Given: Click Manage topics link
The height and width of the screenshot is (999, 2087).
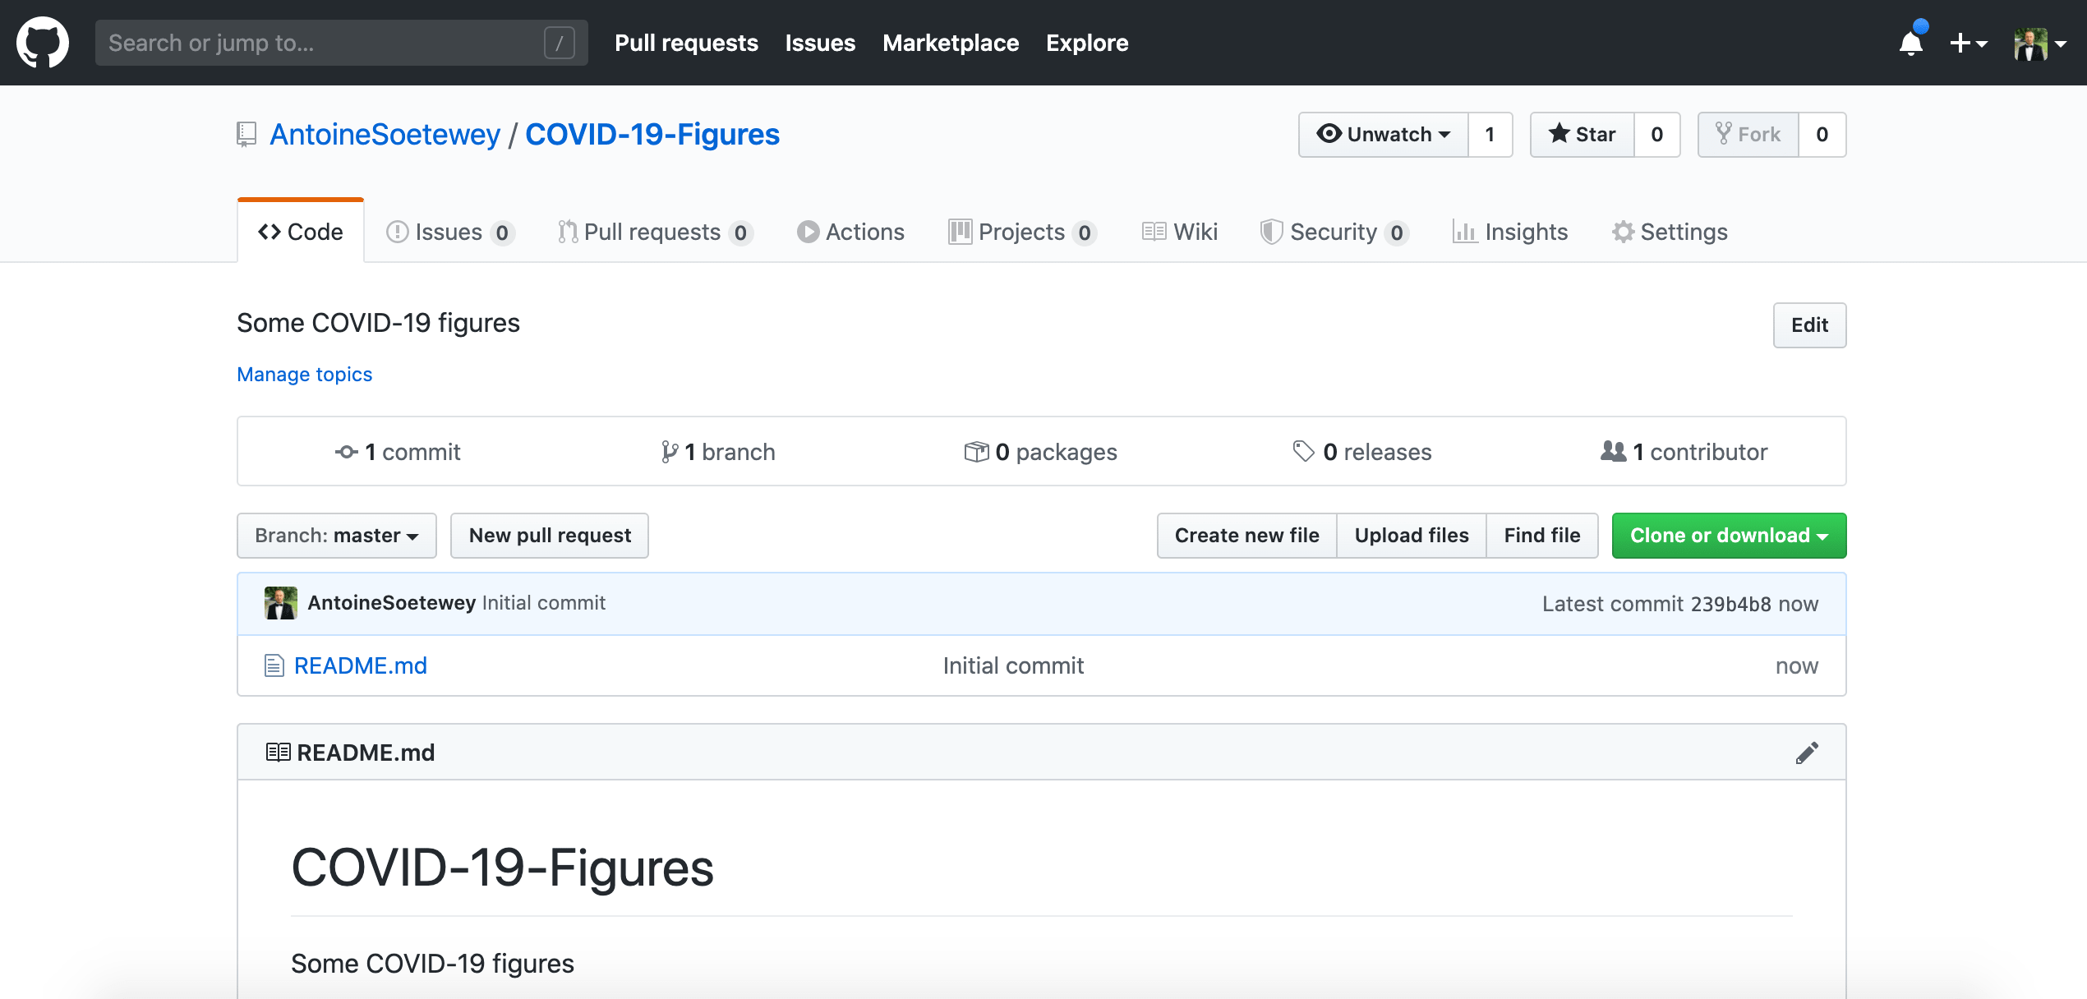Looking at the screenshot, I should coord(305,374).
